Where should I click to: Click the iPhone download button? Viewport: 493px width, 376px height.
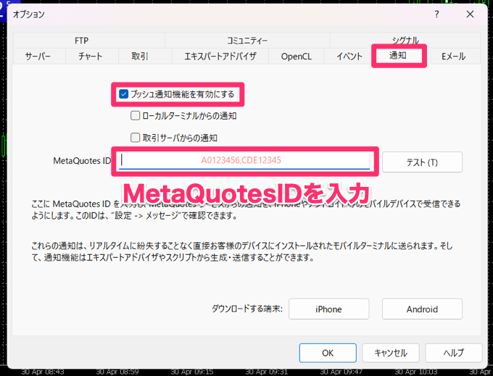pos(328,309)
